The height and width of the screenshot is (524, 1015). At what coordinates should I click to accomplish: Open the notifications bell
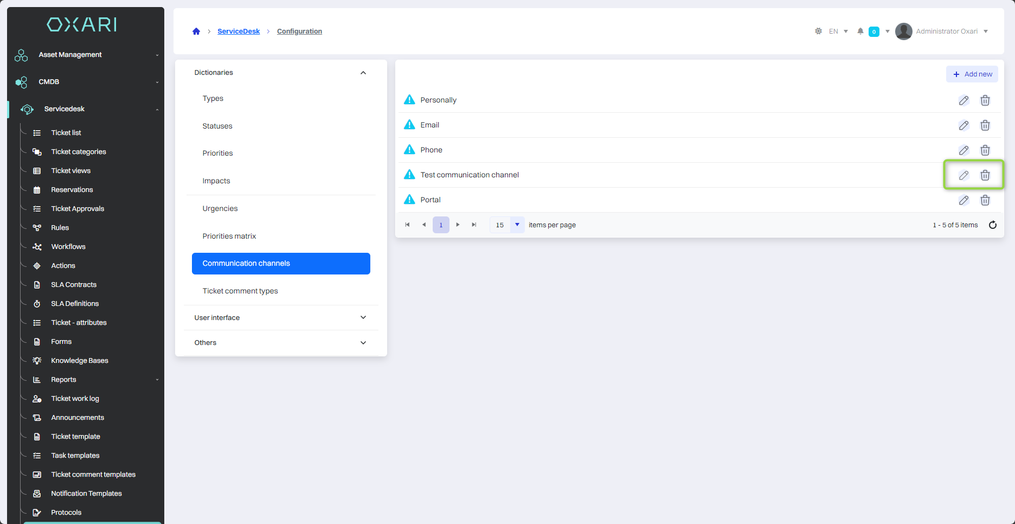860,31
